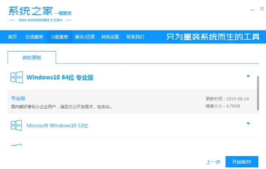
Task: Select the 微软原版 tab
Action: point(32,58)
